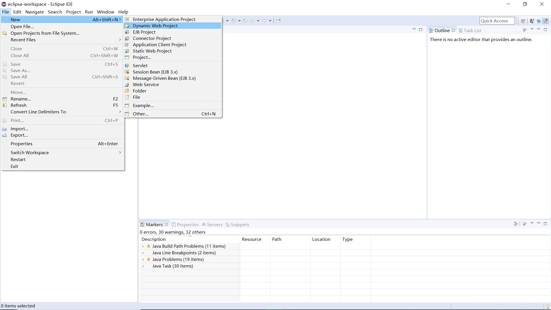Click Import... in File menu
The width and height of the screenshot is (551, 310).
19,129
